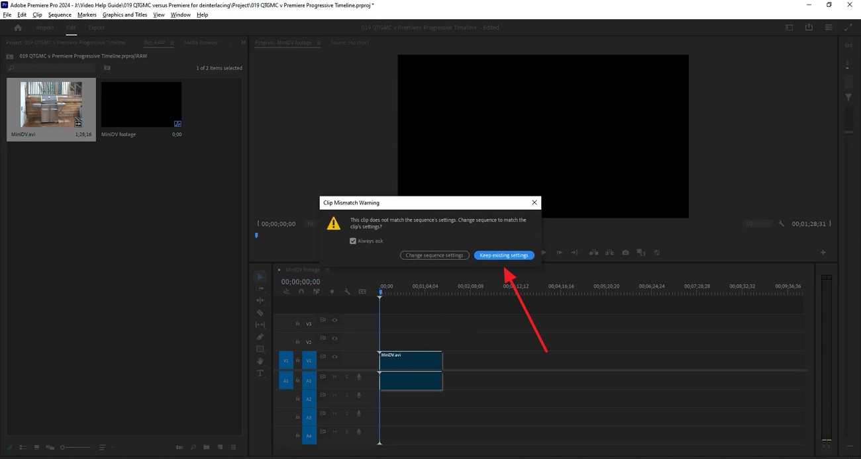This screenshot has width=861, height=459.
Task: Select the MiniDV.avi clip thumbnail
Action: 51,104
